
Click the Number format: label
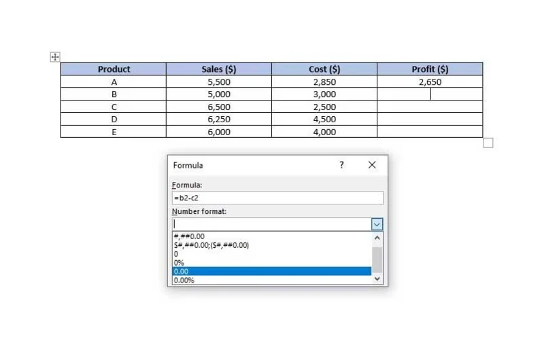click(x=199, y=211)
